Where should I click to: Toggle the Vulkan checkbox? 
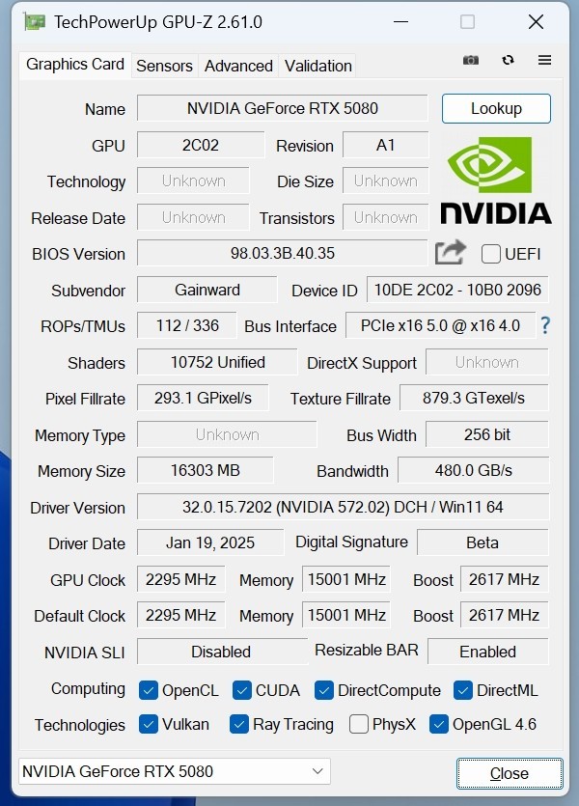(149, 724)
